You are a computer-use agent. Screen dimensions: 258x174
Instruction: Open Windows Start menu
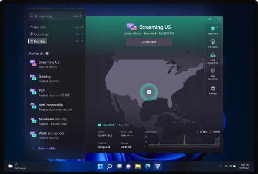click(100, 166)
